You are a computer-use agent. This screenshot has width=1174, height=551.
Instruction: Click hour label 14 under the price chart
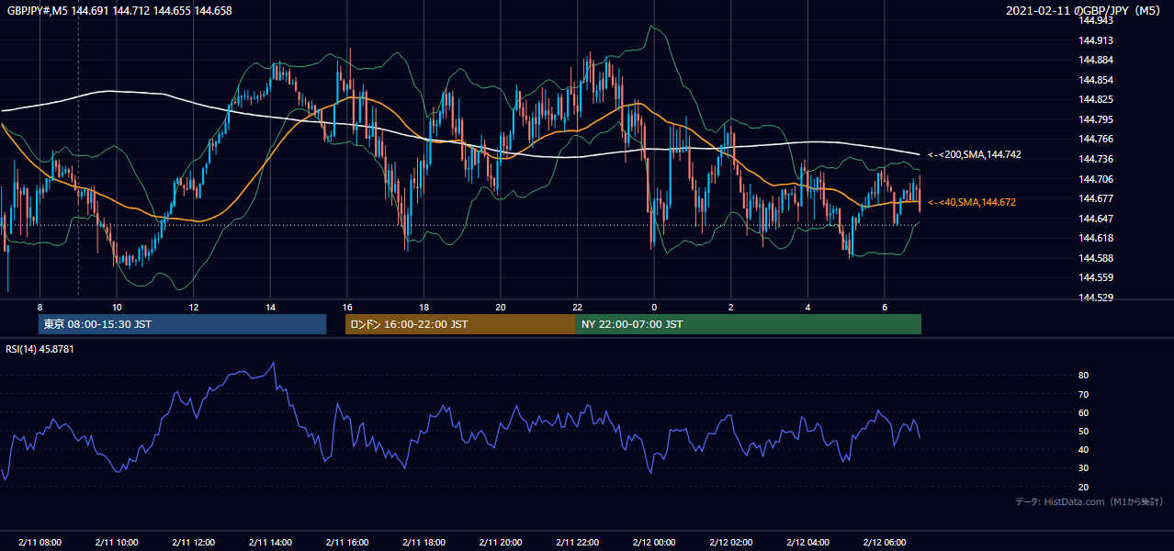pos(270,307)
